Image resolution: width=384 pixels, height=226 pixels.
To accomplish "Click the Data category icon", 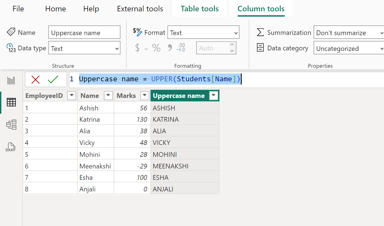I will tap(260, 48).
